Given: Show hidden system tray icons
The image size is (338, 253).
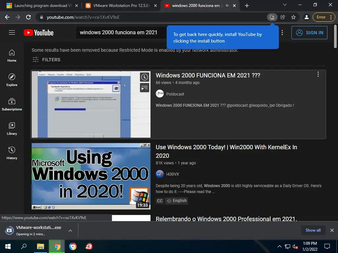Looking at the screenshot, I should click(279, 246).
